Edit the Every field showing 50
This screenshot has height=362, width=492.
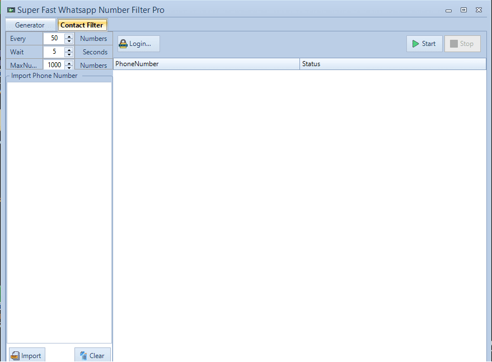54,38
